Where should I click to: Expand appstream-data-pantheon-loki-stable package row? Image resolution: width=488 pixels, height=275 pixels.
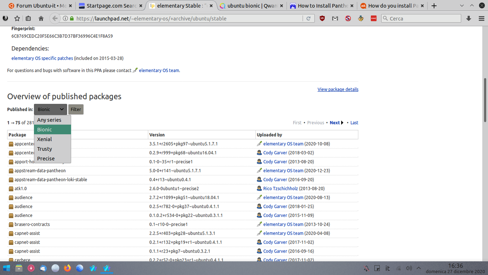51,180
